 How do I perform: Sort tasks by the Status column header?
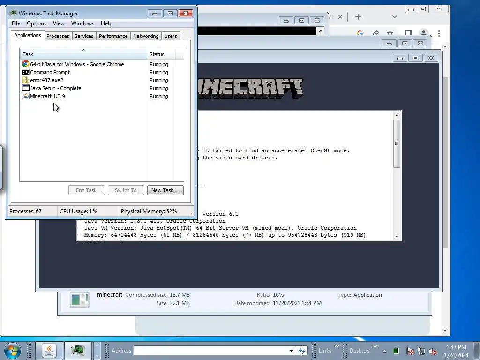161,54
